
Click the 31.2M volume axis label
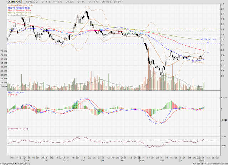pos(4,75)
